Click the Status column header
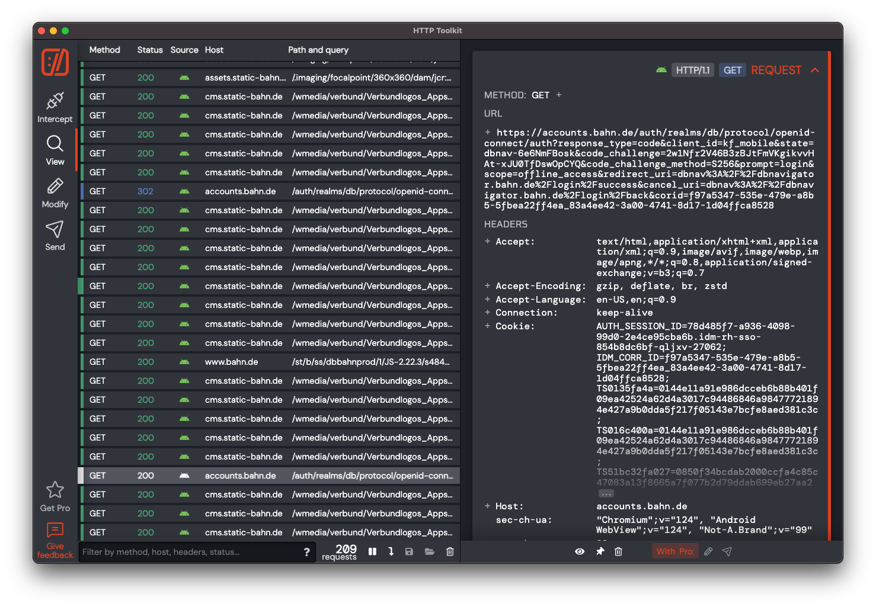 (150, 50)
